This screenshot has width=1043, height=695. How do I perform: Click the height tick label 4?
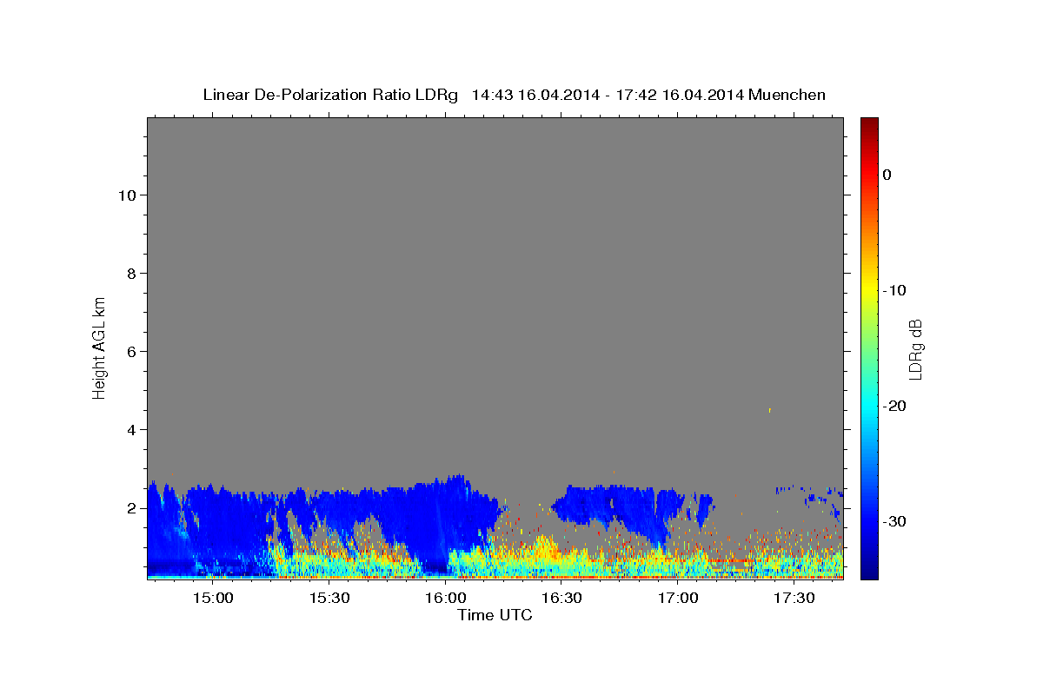(130, 429)
